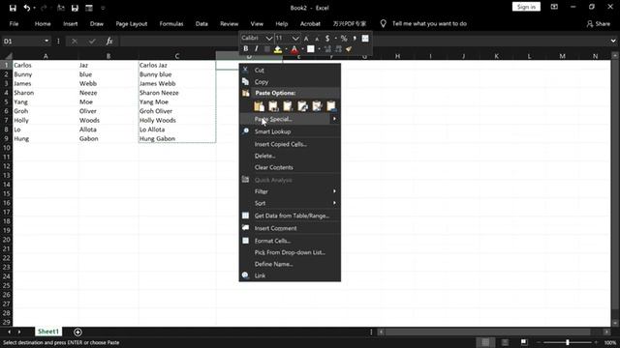Select Insert Comment in context menu

point(290,228)
